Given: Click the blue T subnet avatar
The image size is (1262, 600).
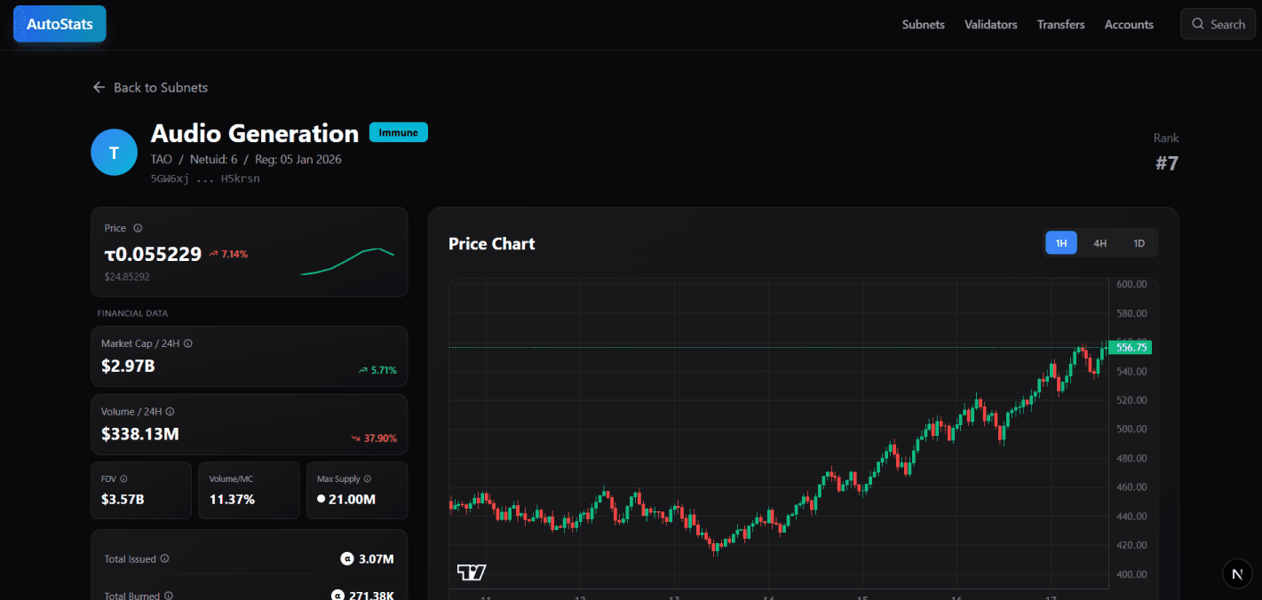Looking at the screenshot, I should pos(114,152).
